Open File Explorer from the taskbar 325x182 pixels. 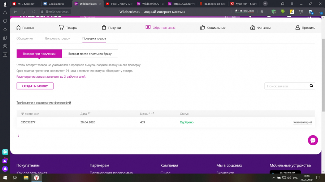tap(26, 178)
